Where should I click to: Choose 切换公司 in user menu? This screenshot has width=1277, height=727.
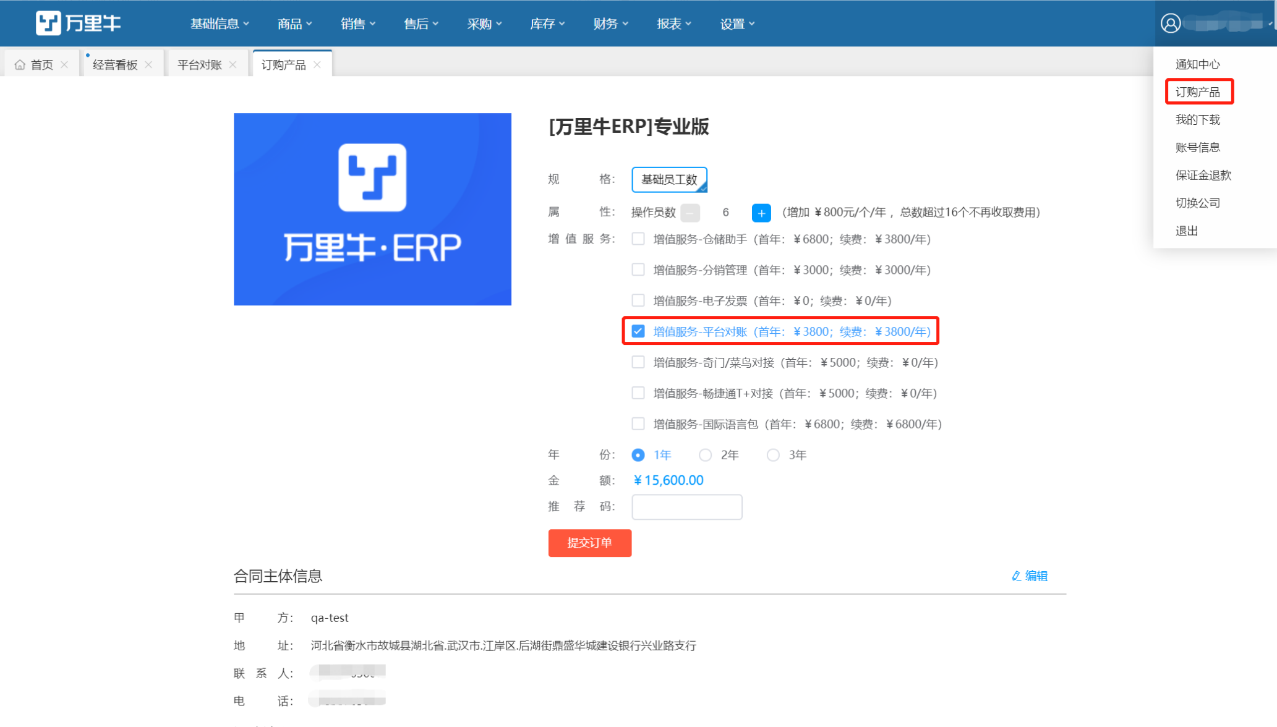coord(1197,203)
